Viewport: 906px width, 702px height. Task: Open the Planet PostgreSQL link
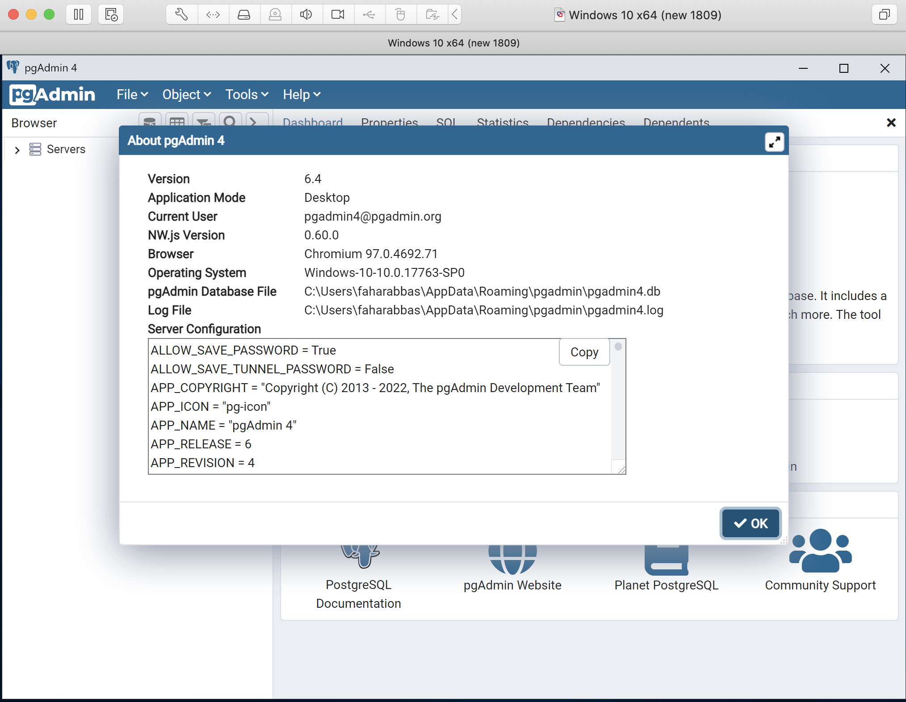tap(666, 585)
